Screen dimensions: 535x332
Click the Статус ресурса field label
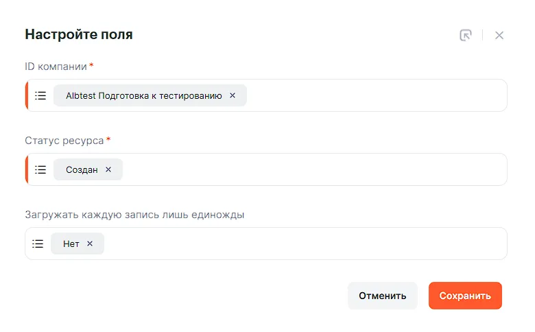pos(64,141)
